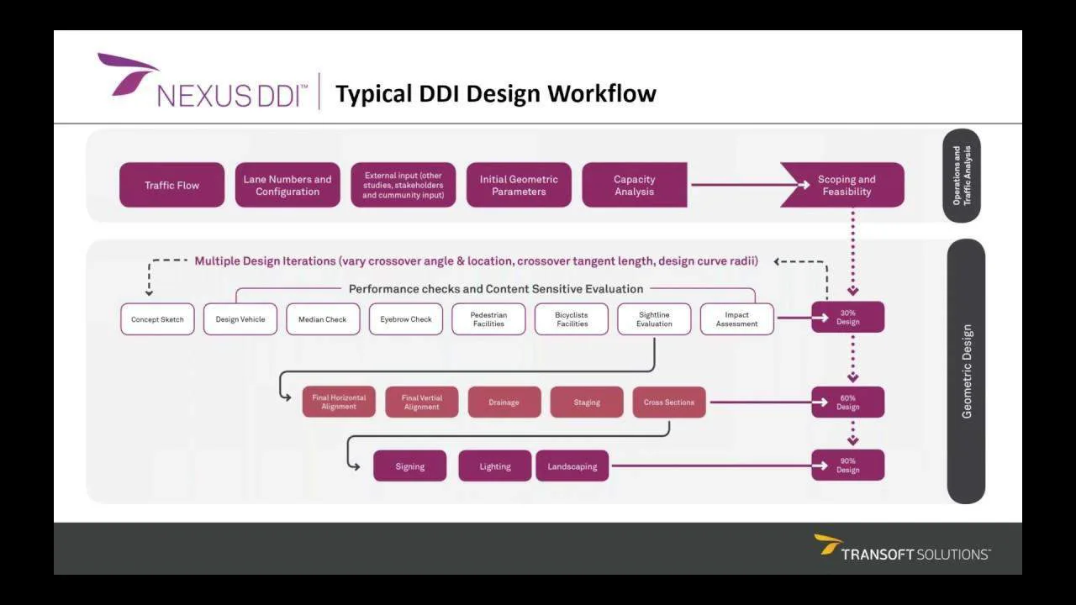Screen dimensions: 1076x605
Task: Select the Design Vehicle box
Action: [x=240, y=319]
